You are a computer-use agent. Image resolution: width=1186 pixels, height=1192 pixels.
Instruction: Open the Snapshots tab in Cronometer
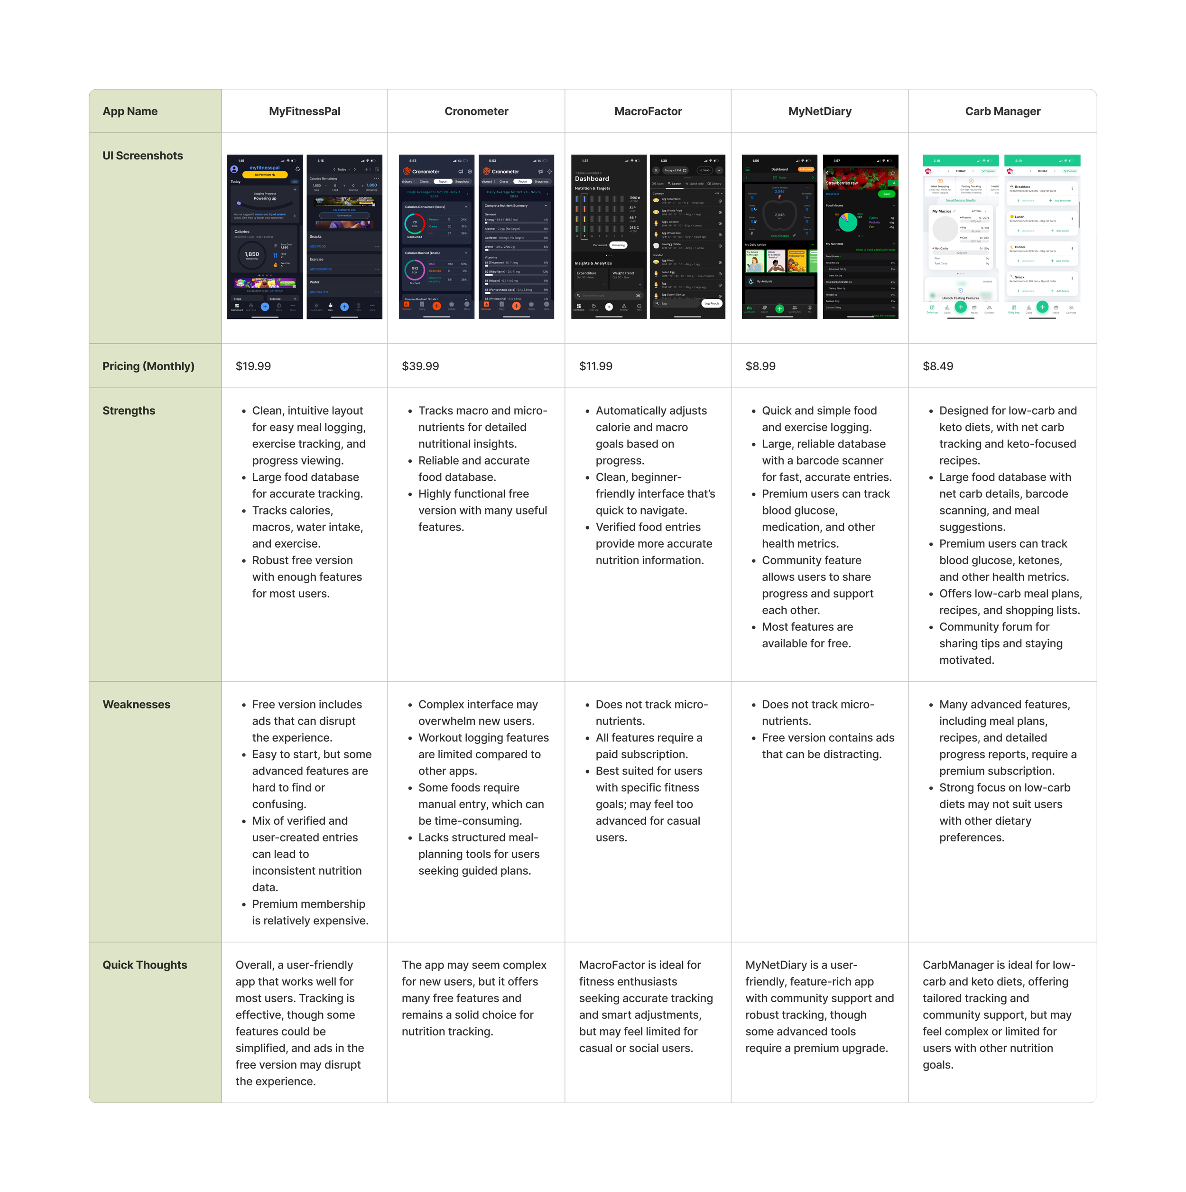[x=462, y=181]
